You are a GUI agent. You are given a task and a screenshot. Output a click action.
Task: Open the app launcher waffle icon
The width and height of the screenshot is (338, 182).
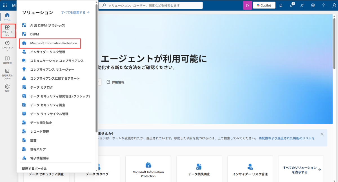5,5
